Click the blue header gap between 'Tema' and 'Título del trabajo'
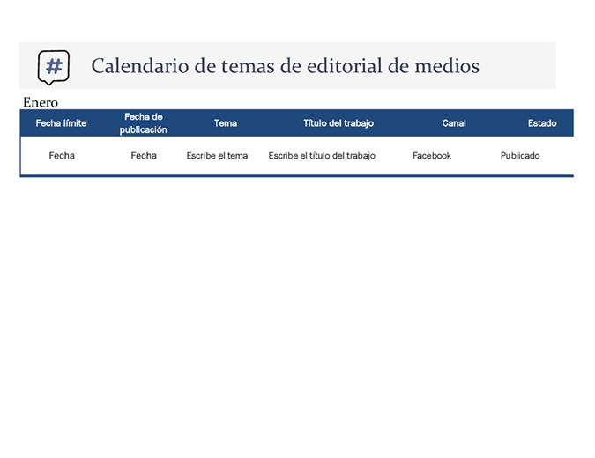The image size is (595, 458). click(269, 123)
